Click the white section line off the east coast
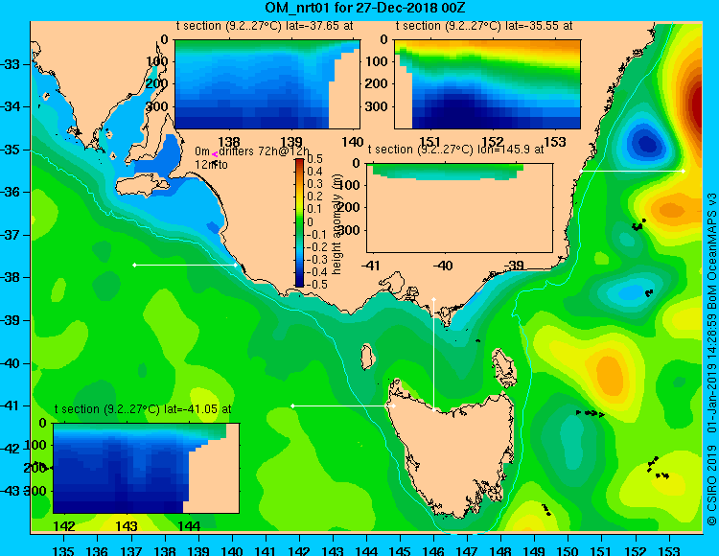This screenshot has height=556, width=719. point(633,171)
